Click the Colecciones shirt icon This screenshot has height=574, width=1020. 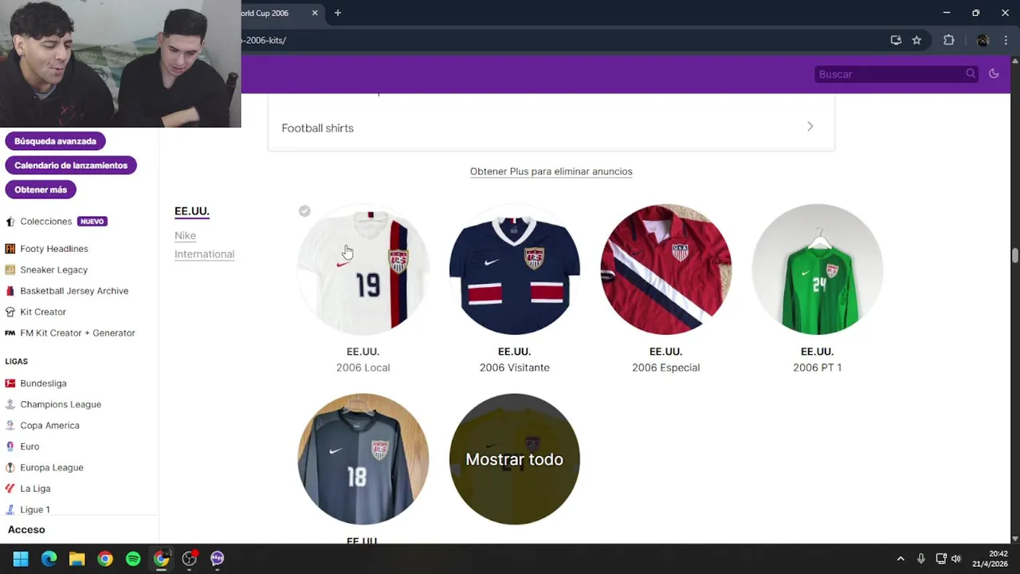tap(10, 222)
